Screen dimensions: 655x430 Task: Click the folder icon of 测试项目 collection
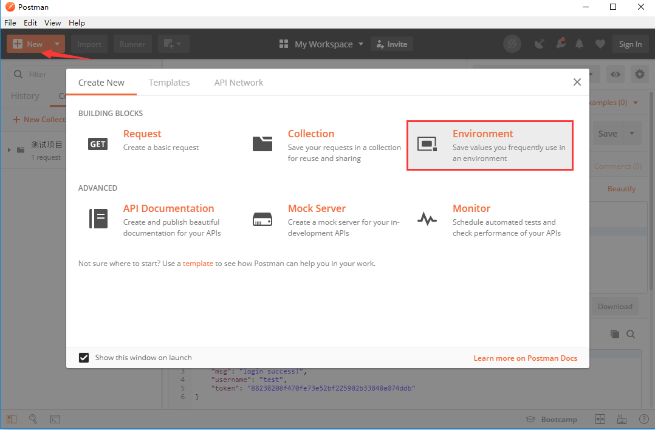point(21,150)
